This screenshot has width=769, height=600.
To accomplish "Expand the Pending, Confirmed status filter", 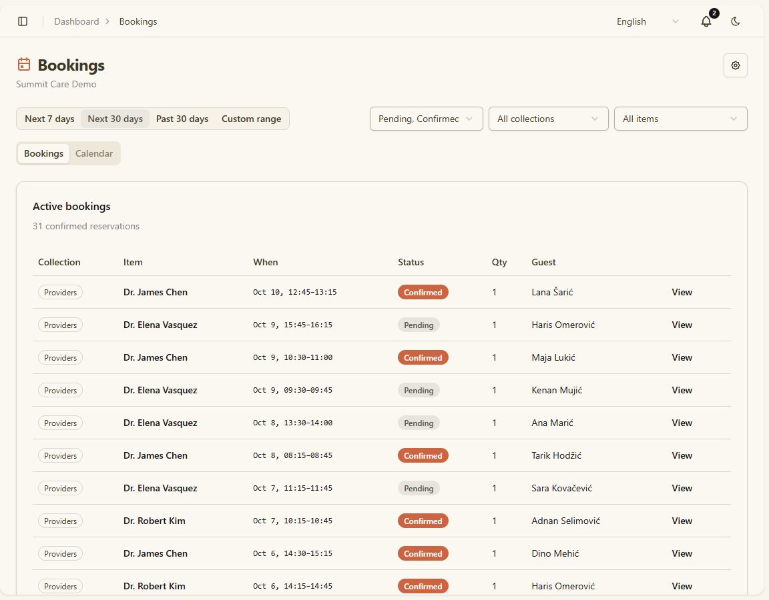I will pos(426,119).
